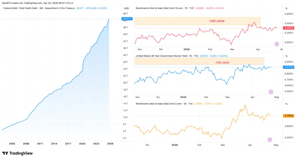Screen dimensions: 297x159
Task: Click lightning icon on the 30-year yield chart
Action: click(271, 92)
